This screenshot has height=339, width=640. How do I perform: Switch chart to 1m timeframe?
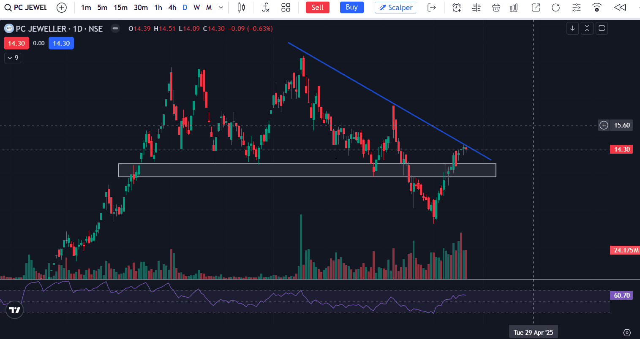[x=86, y=8]
